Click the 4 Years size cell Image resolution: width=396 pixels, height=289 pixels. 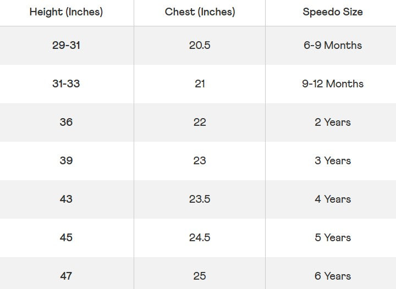(x=332, y=199)
